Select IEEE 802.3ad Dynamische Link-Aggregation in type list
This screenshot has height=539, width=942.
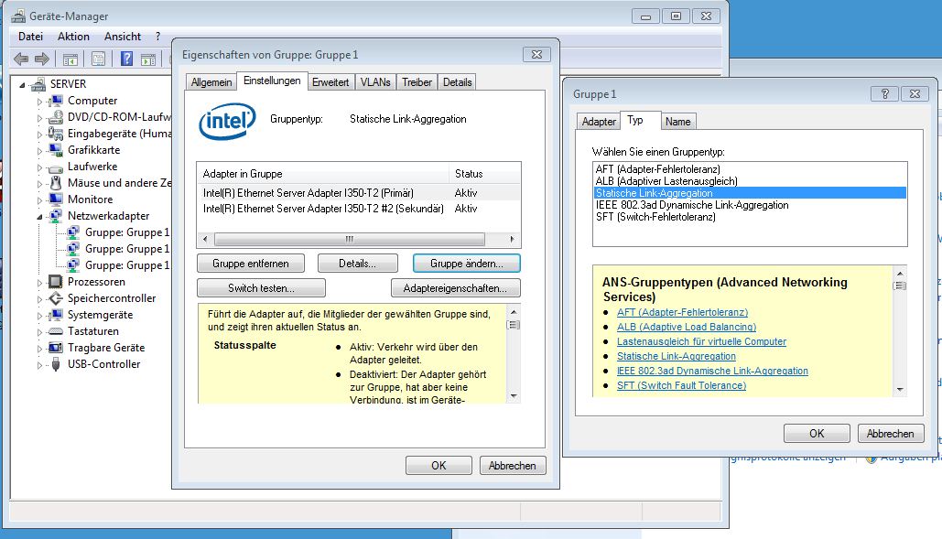(x=750, y=205)
